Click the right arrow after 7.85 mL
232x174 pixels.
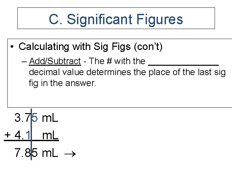[x=70, y=154]
